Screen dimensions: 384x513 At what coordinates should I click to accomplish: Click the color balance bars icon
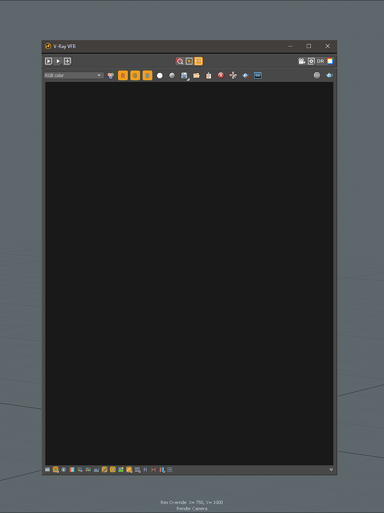(88, 469)
